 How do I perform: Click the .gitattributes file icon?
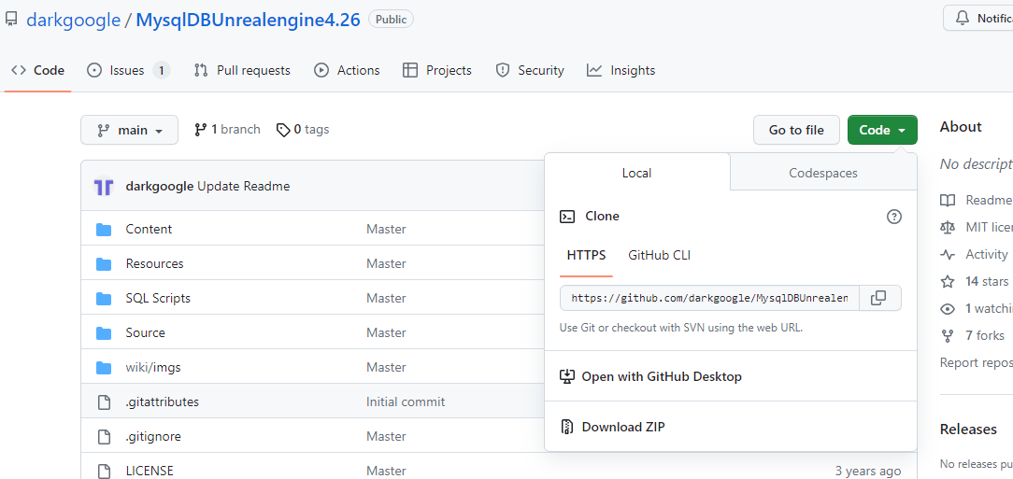(x=104, y=402)
